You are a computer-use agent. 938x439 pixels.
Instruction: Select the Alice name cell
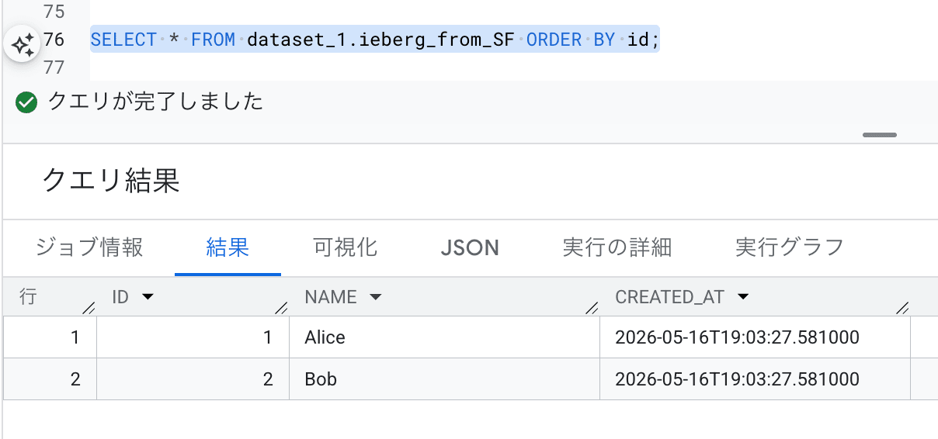[444, 337]
